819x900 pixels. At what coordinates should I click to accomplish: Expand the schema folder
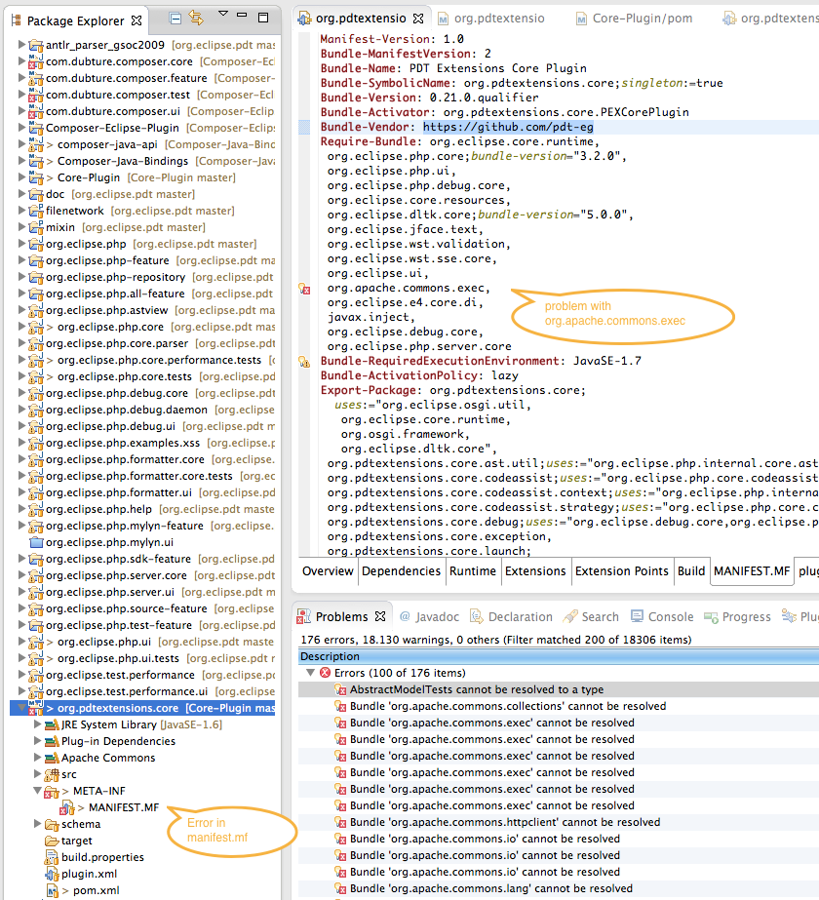[37, 824]
